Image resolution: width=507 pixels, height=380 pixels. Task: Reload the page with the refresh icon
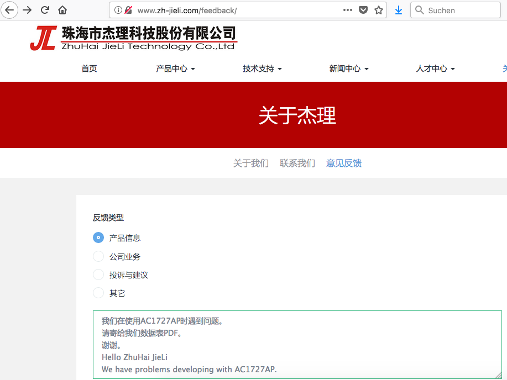(45, 10)
